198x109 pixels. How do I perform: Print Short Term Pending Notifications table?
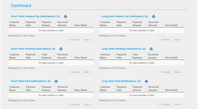coord(61,49)
